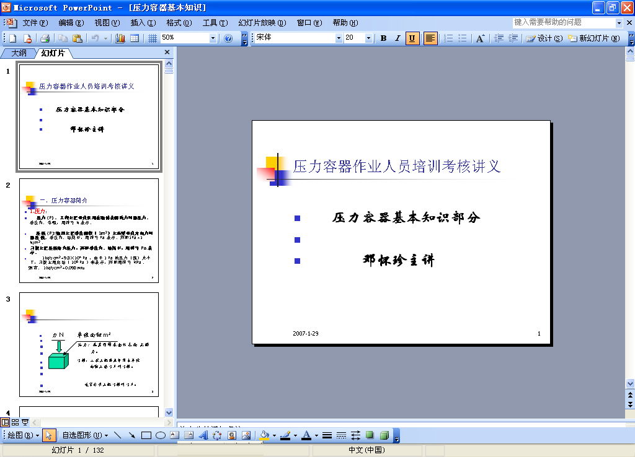The height and width of the screenshot is (457, 635).
Task: Toggle Underline formatting off
Action: (x=412, y=38)
